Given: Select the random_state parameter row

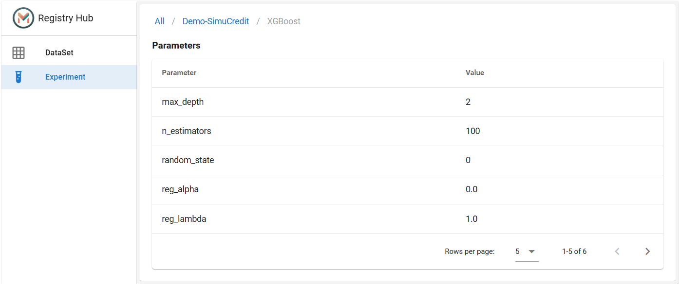Looking at the screenshot, I should pos(408,160).
